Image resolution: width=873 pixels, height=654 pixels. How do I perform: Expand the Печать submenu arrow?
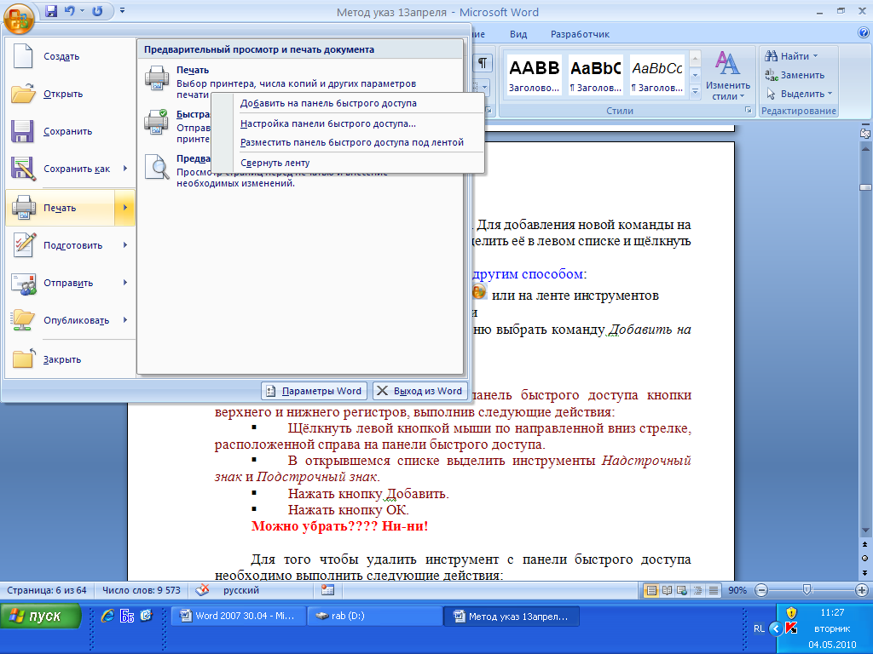[125, 208]
